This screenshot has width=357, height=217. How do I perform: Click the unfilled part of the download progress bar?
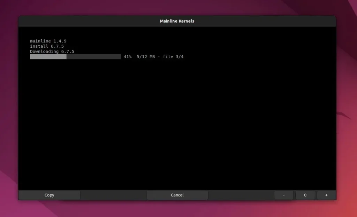93,57
